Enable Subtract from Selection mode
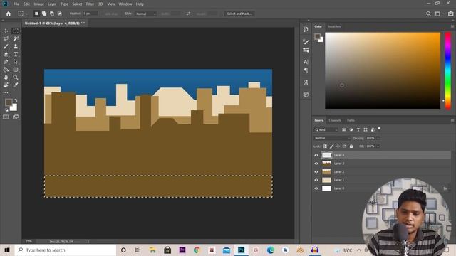This screenshot has height=256, width=456. click(x=52, y=14)
